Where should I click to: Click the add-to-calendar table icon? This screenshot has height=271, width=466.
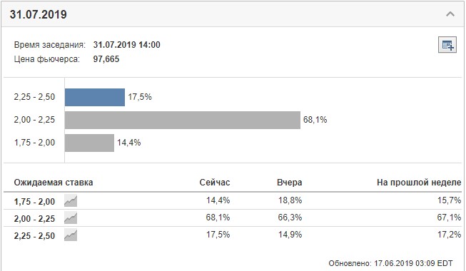(x=447, y=45)
